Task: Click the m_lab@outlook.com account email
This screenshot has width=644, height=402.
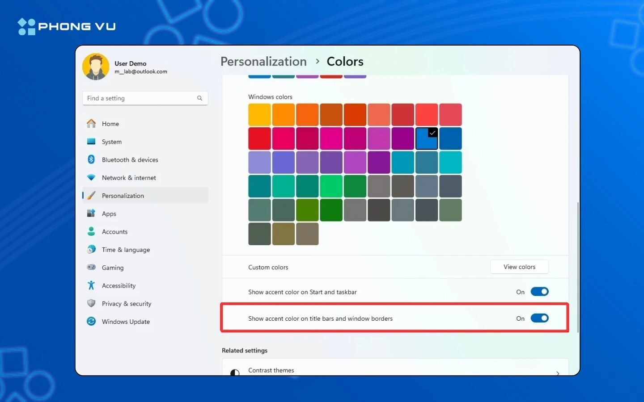Action: coord(141,71)
